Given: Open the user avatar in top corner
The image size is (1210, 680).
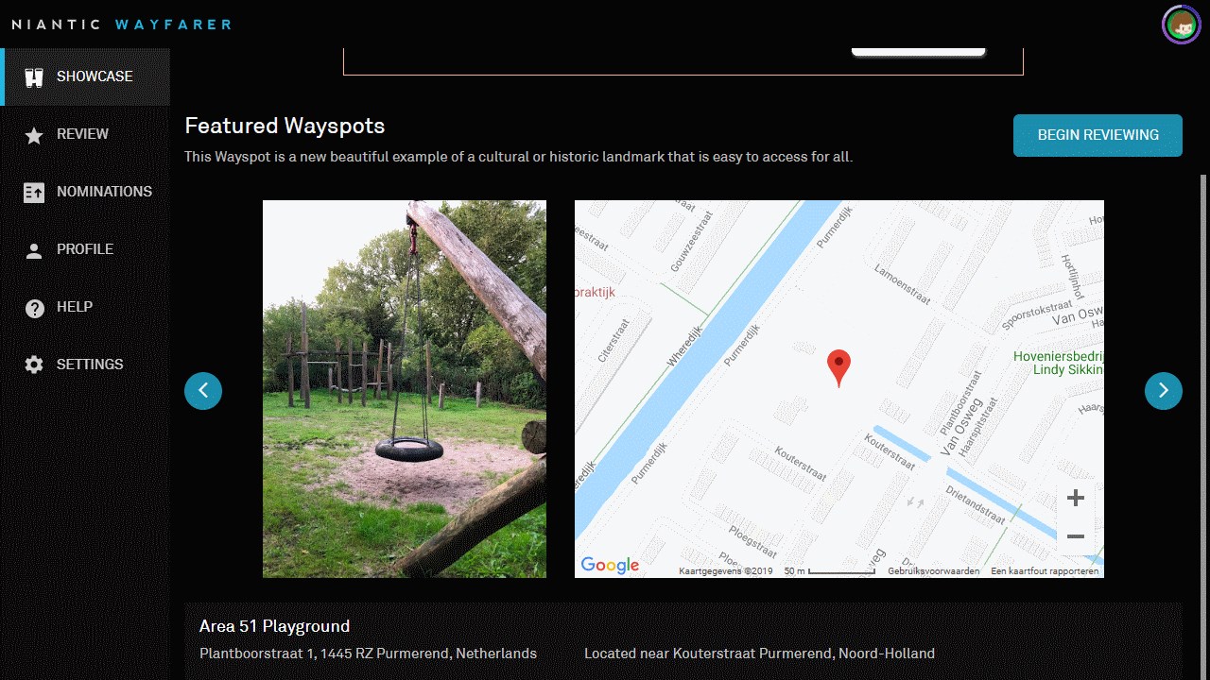Looking at the screenshot, I should click(1181, 25).
